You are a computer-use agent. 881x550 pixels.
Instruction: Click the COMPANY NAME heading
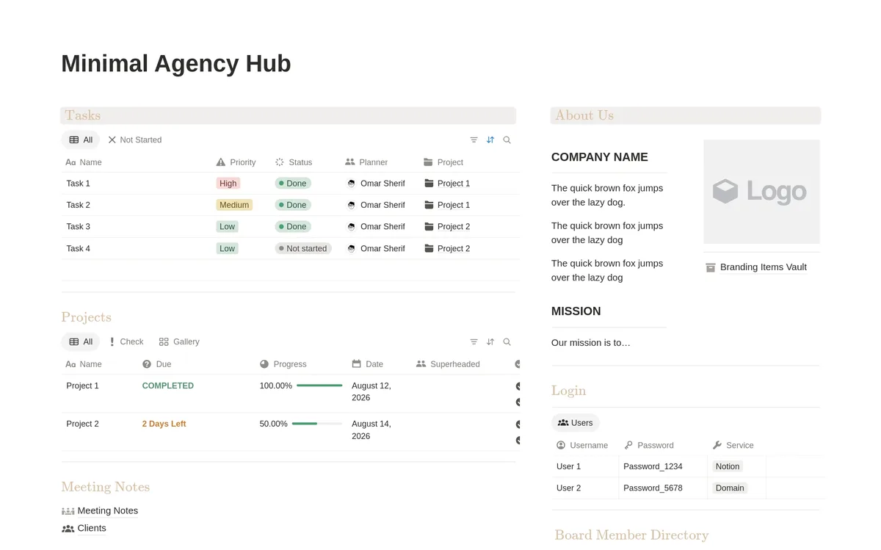[600, 157]
